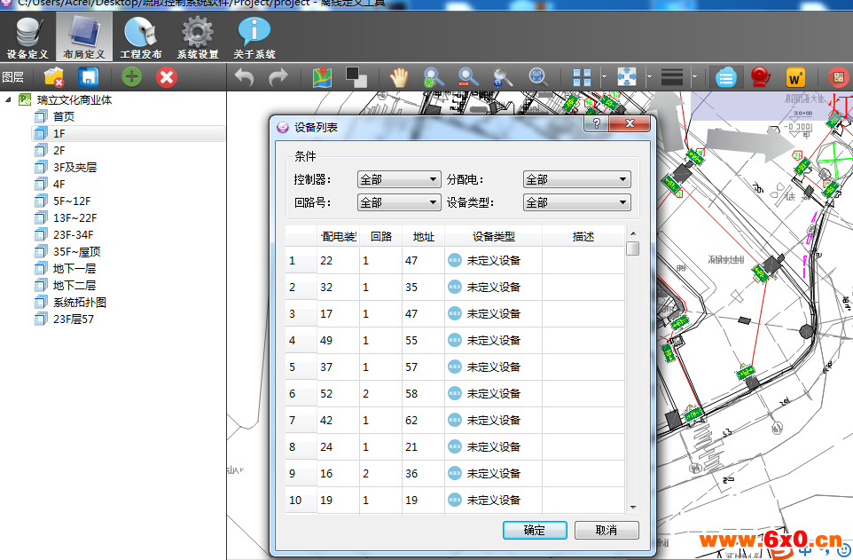The width and height of the screenshot is (853, 560).
Task: Select the 地下一层 layer
Action: pyautogui.click(x=74, y=269)
